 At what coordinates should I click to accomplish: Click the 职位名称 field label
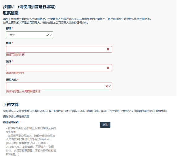click(11, 80)
